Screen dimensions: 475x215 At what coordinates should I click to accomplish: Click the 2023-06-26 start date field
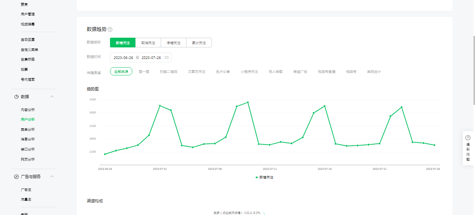[123, 58]
